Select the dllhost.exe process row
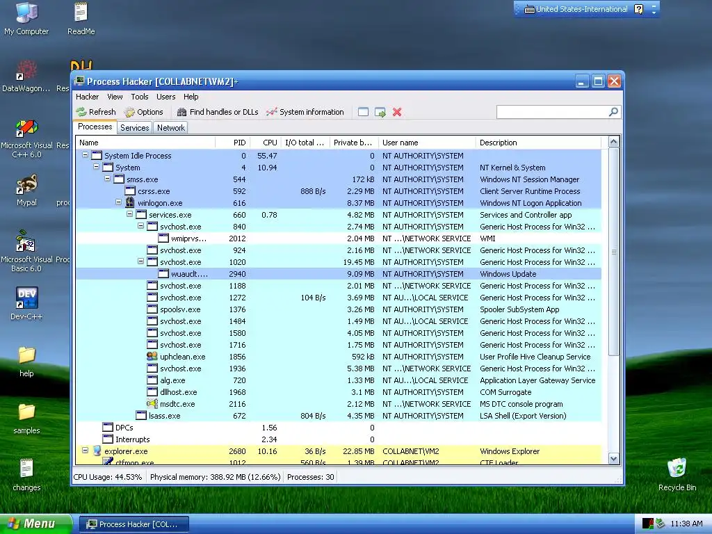Viewport: 712px width, 534px height. [x=339, y=392]
